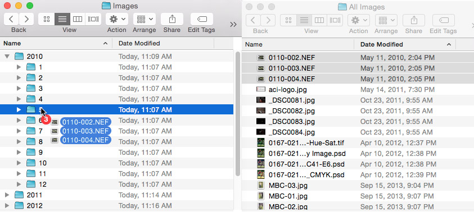The width and height of the screenshot is (474, 212).
Task: Select folder 4 in Images list
Action: (x=117, y=99)
